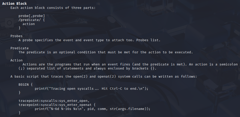The image size is (240, 117).
Task: Click the Action Block bold heading
Action: 14,4
